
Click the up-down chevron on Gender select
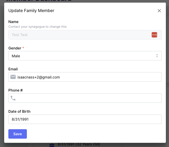157,56
